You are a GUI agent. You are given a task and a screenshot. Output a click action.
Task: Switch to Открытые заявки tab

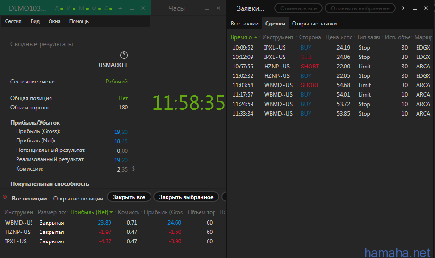click(x=314, y=24)
